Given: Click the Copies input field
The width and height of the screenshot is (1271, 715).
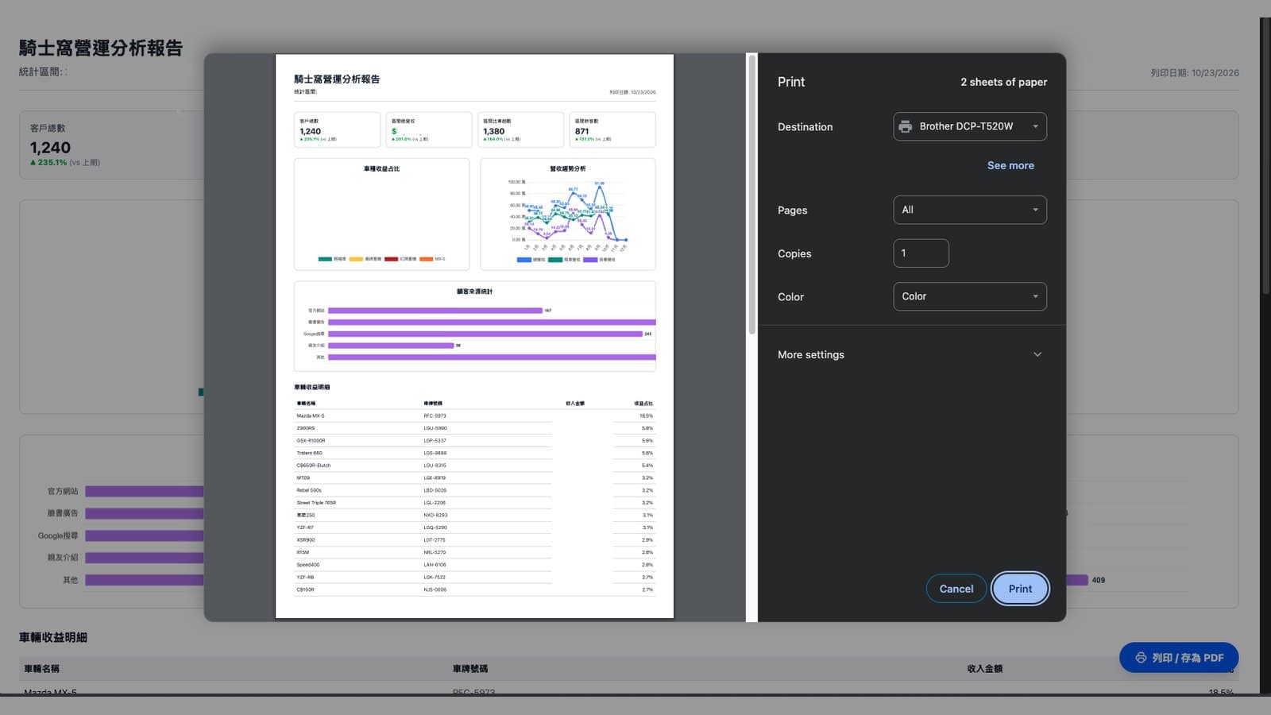Looking at the screenshot, I should pyautogui.click(x=921, y=253).
